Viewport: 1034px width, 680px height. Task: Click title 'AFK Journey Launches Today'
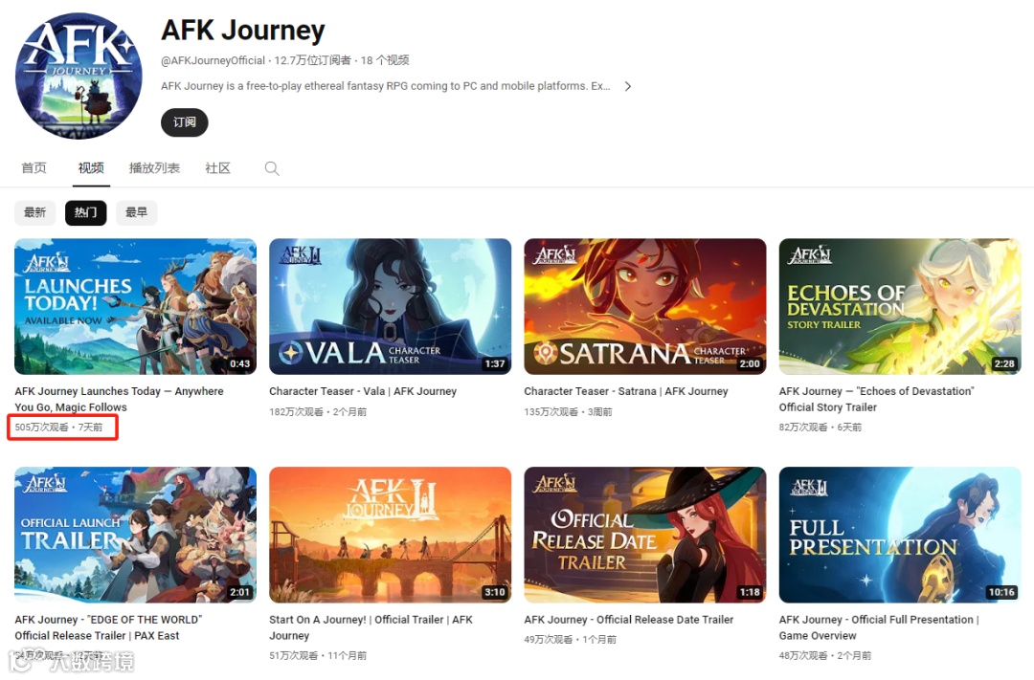click(x=119, y=400)
